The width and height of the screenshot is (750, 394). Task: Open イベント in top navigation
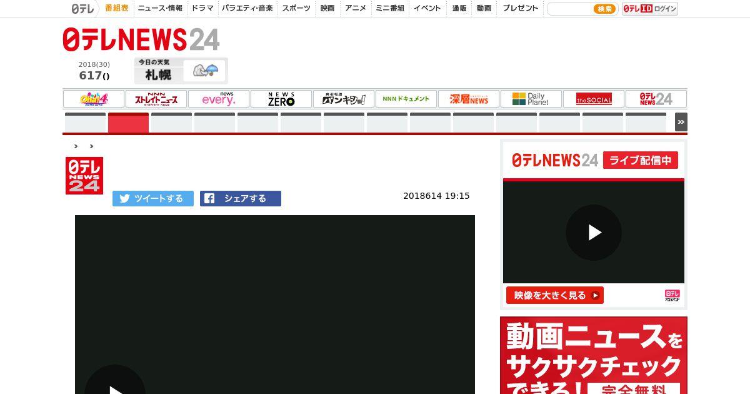click(427, 8)
